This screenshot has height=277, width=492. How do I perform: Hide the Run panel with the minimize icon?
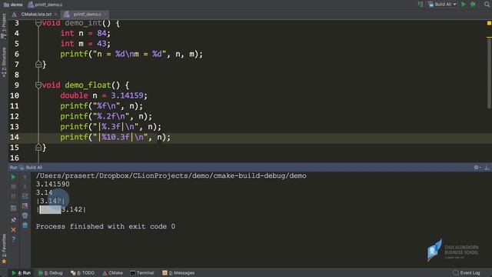(x=487, y=168)
